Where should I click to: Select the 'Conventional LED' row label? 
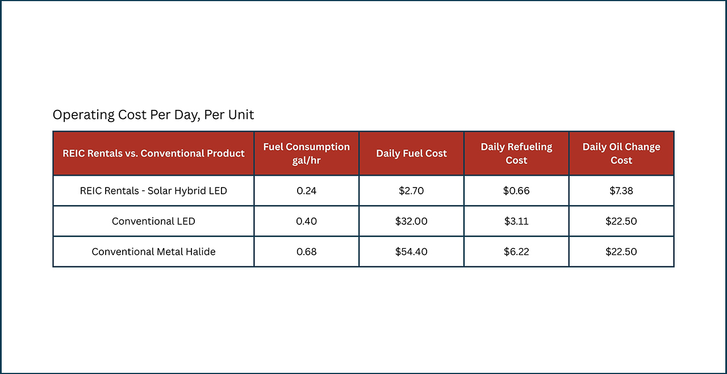point(153,221)
